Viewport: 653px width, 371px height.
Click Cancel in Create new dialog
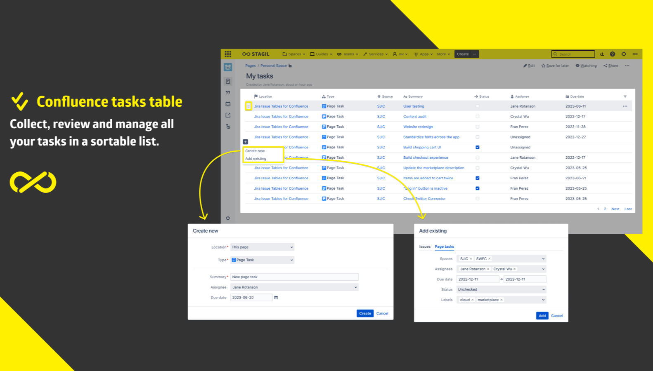pos(382,313)
